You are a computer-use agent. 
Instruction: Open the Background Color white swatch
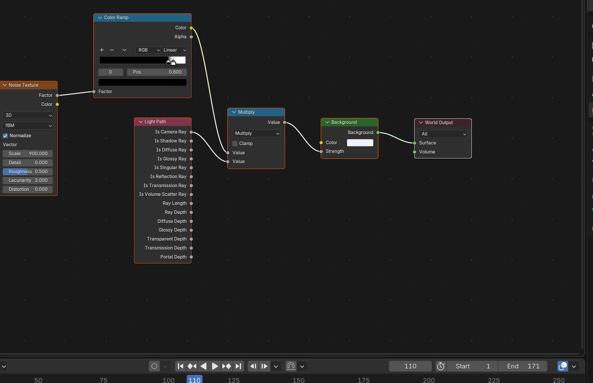(360, 143)
